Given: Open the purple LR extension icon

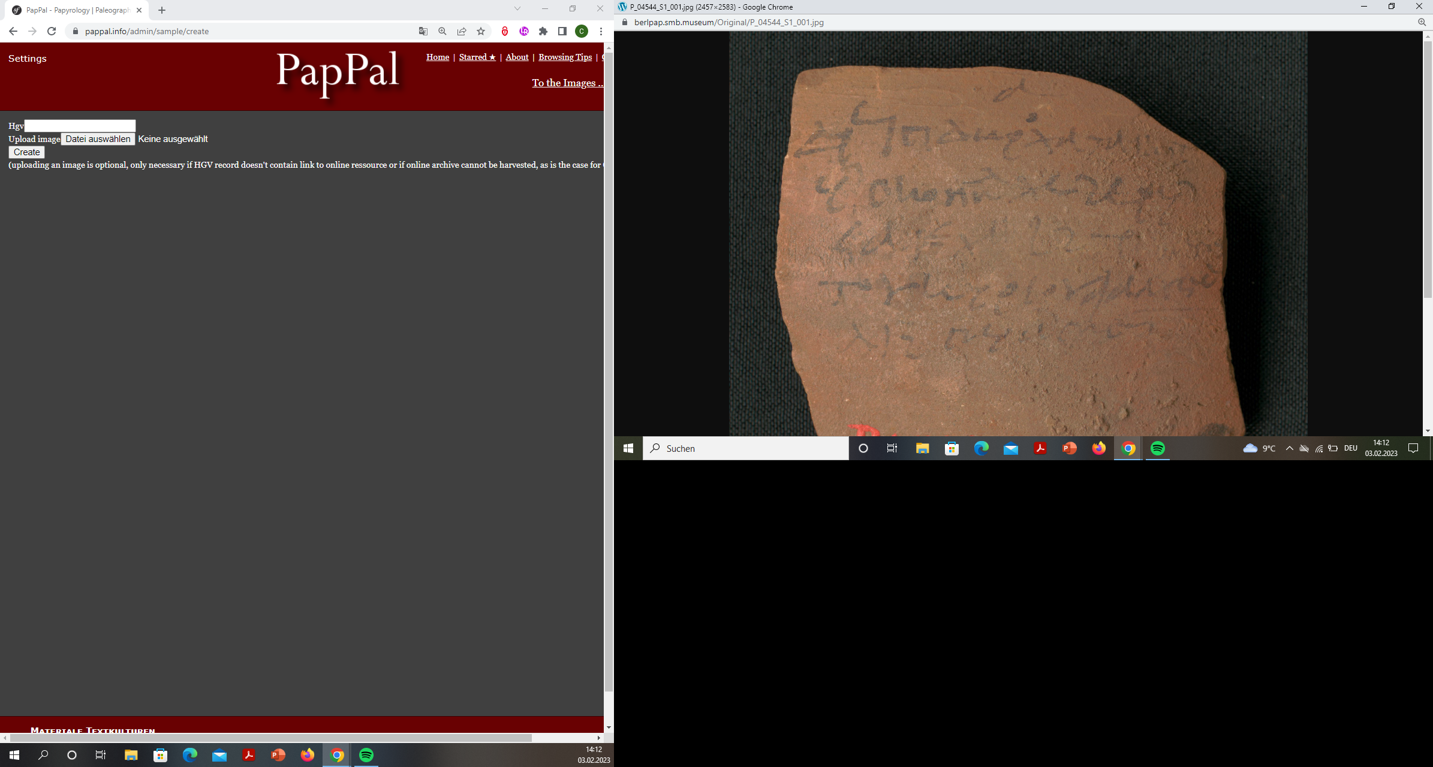Looking at the screenshot, I should tap(524, 31).
